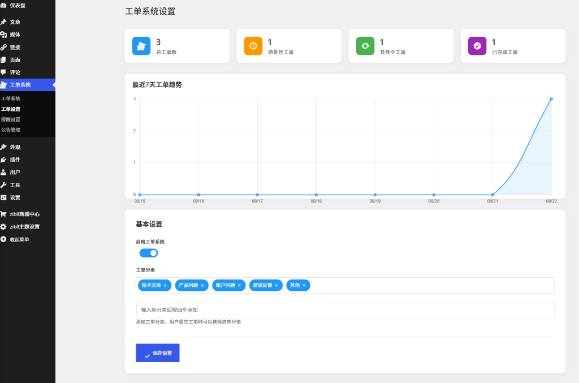Image resolution: width=579 pixels, height=383 pixels.
Task: Click the 链接 link icon
Action: tap(3, 48)
